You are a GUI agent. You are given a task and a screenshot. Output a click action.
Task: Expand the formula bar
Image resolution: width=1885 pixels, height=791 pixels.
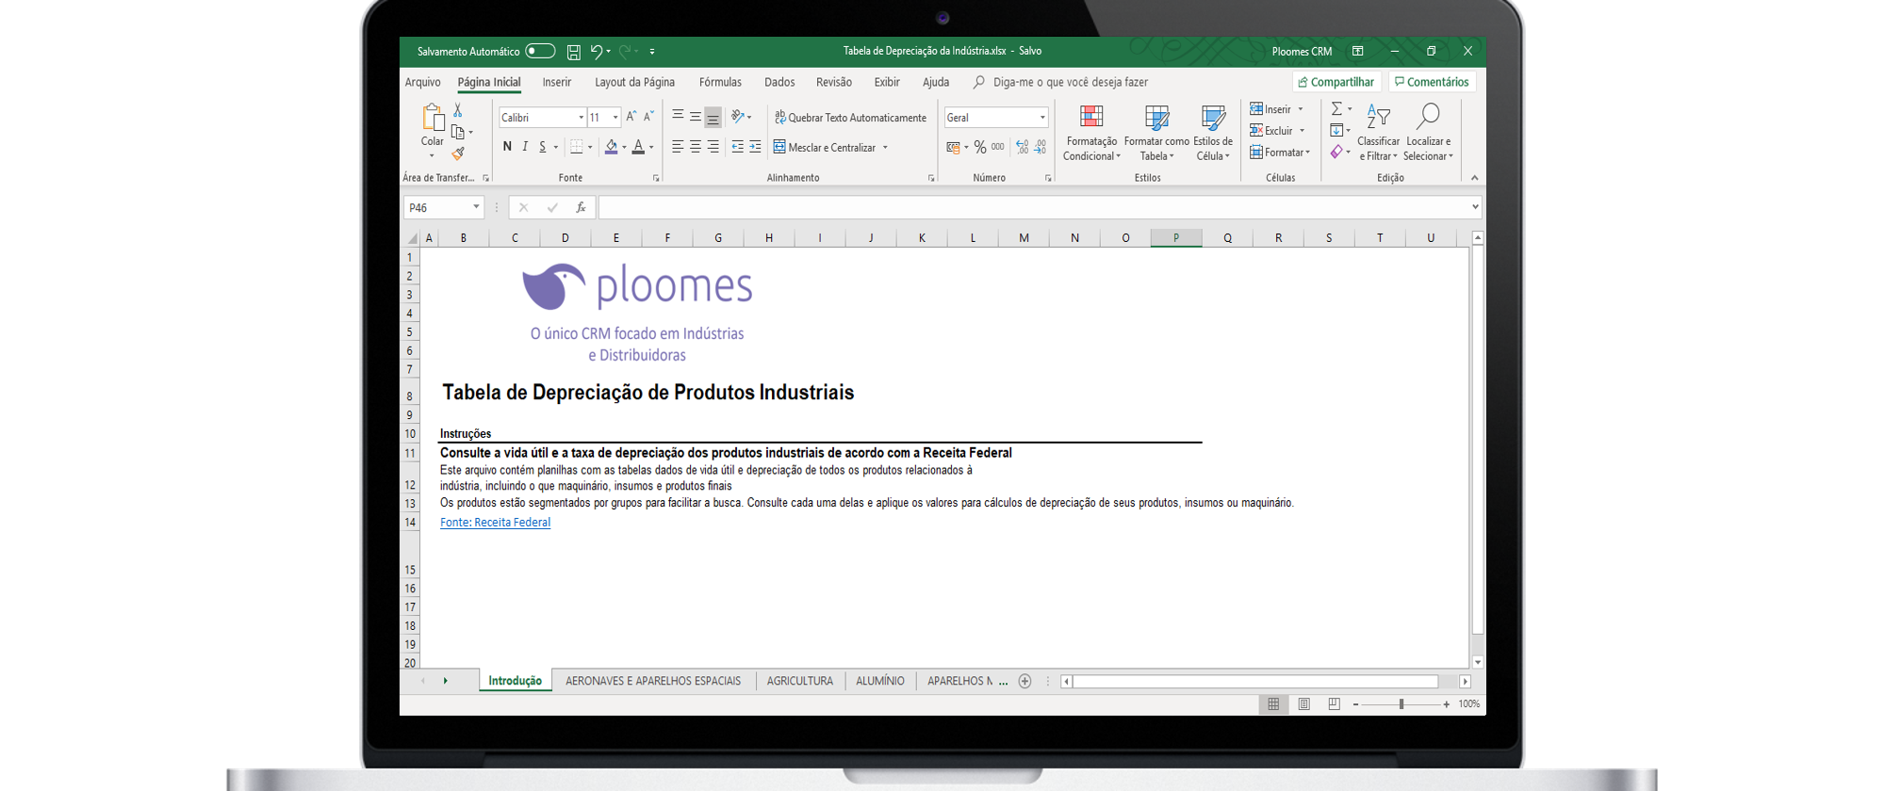click(1475, 207)
